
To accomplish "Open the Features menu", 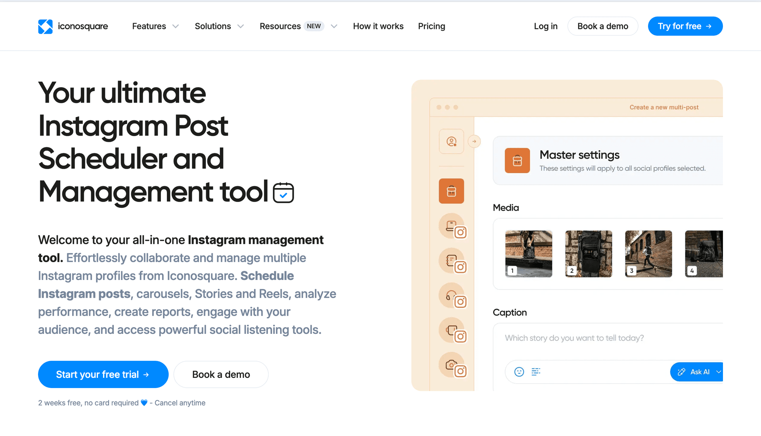I will coord(149,26).
